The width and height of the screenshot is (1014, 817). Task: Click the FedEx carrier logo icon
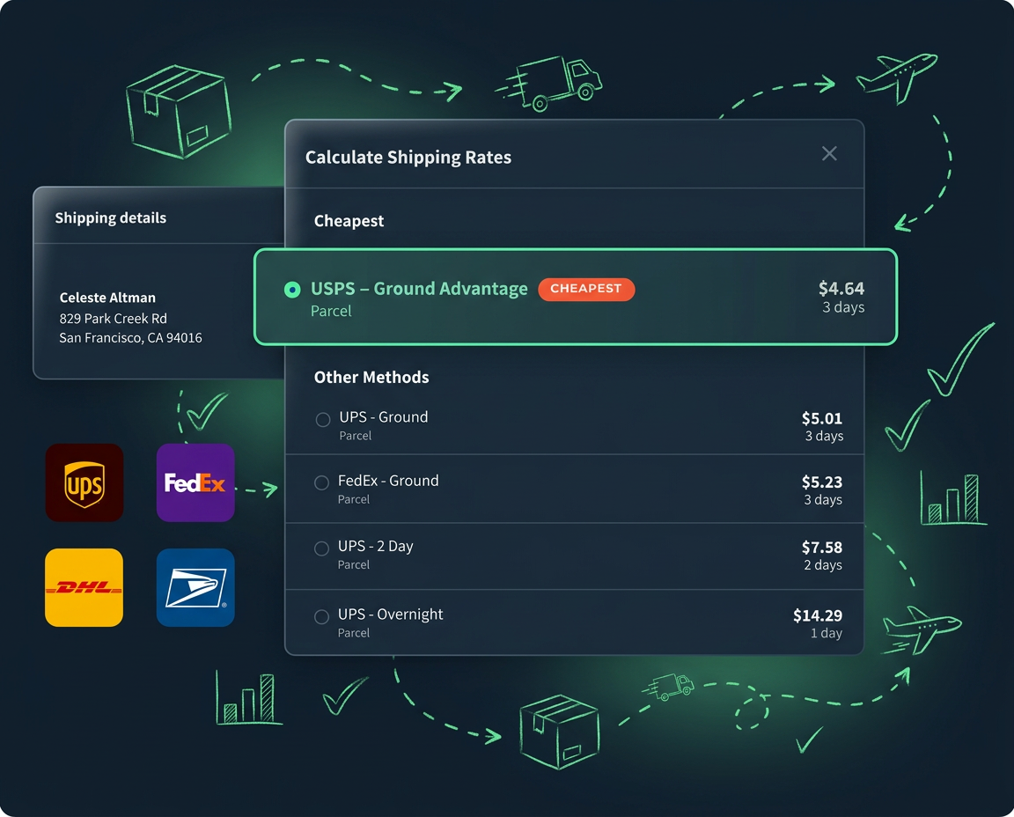click(x=195, y=482)
